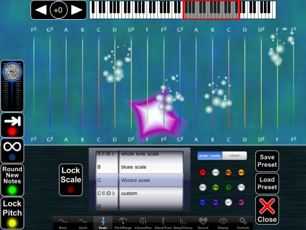This screenshot has width=306, height=230.
Task: Toggle the Lock Pitch button
Action: tap(12, 213)
